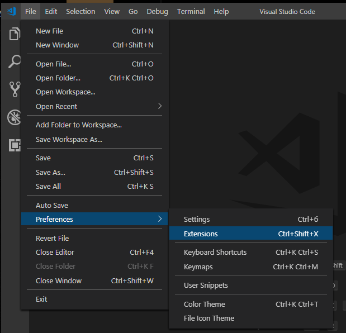Image resolution: width=346 pixels, height=333 pixels.
Task: Open the Debug view icon
Action: click(15, 117)
